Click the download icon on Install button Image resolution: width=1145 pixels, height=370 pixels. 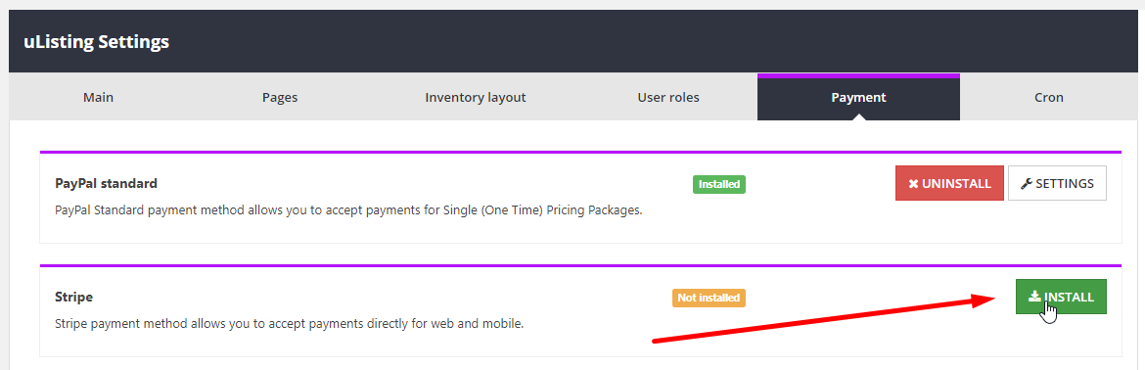1034,297
